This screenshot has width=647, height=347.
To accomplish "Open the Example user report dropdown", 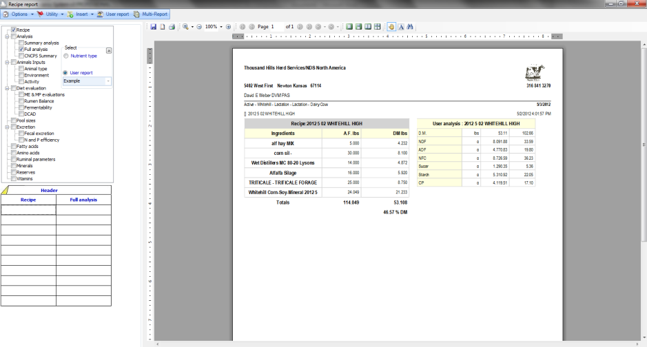I will (107, 81).
